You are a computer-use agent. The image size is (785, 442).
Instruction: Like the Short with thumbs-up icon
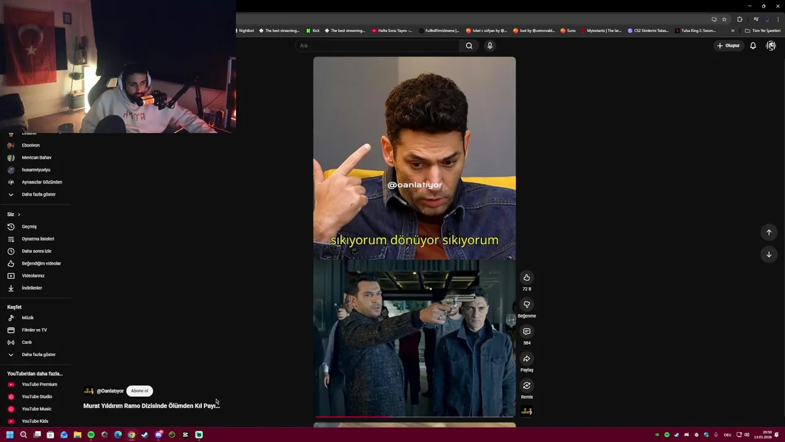(x=526, y=277)
